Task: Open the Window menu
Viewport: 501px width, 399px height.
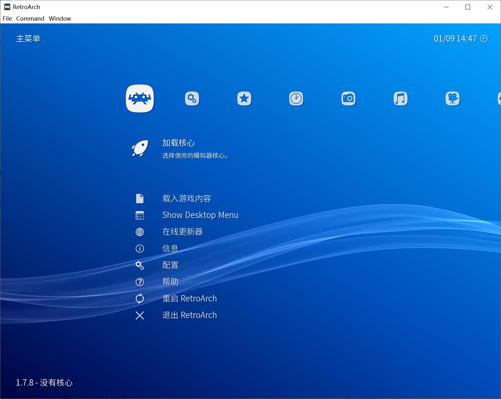Action: pyautogui.click(x=60, y=18)
